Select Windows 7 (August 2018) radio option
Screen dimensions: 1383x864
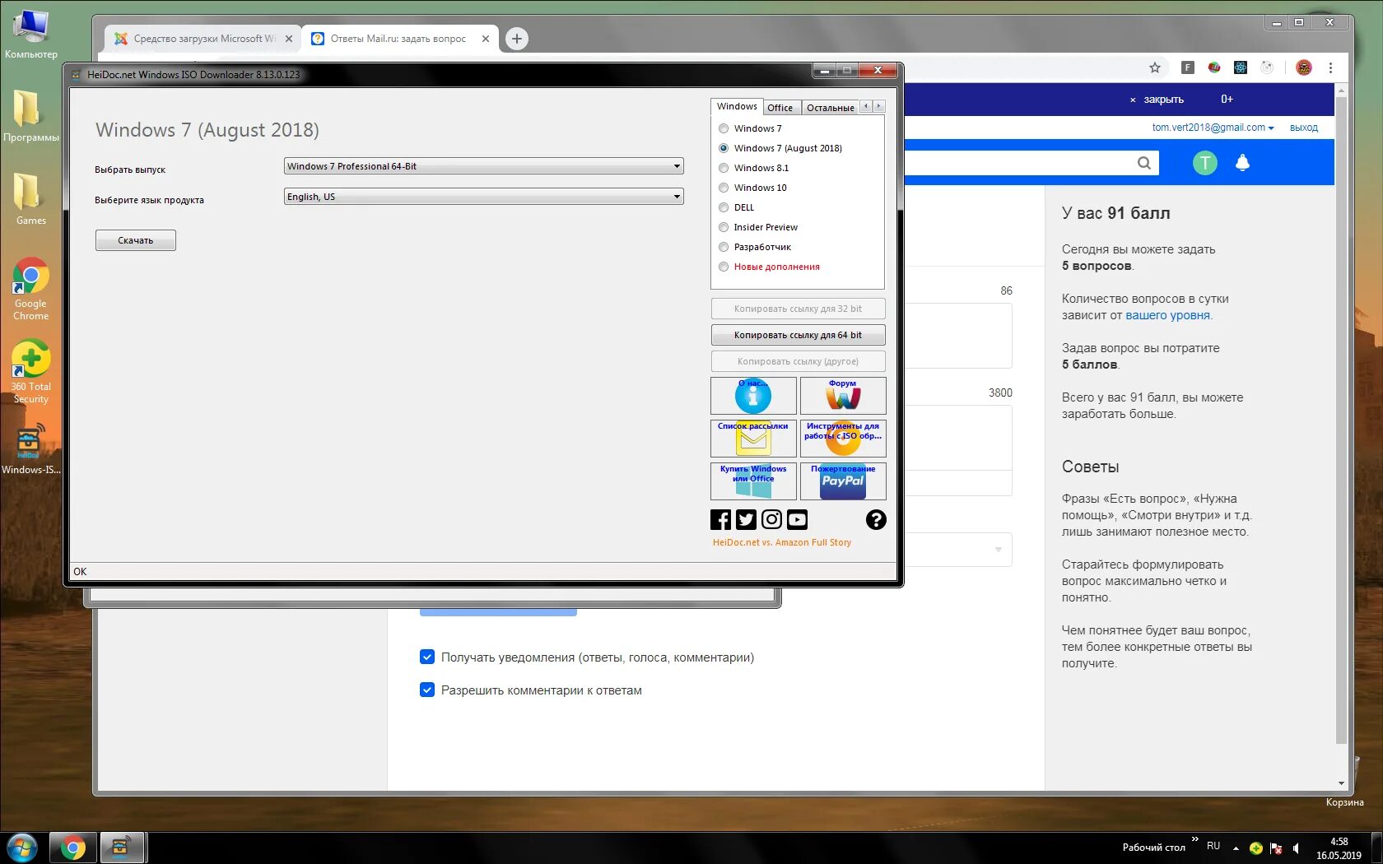(x=724, y=148)
